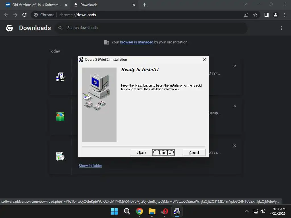Image resolution: width=291 pixels, height=218 pixels.
Task: Click the computer illustration in installer
Action: pos(99,104)
